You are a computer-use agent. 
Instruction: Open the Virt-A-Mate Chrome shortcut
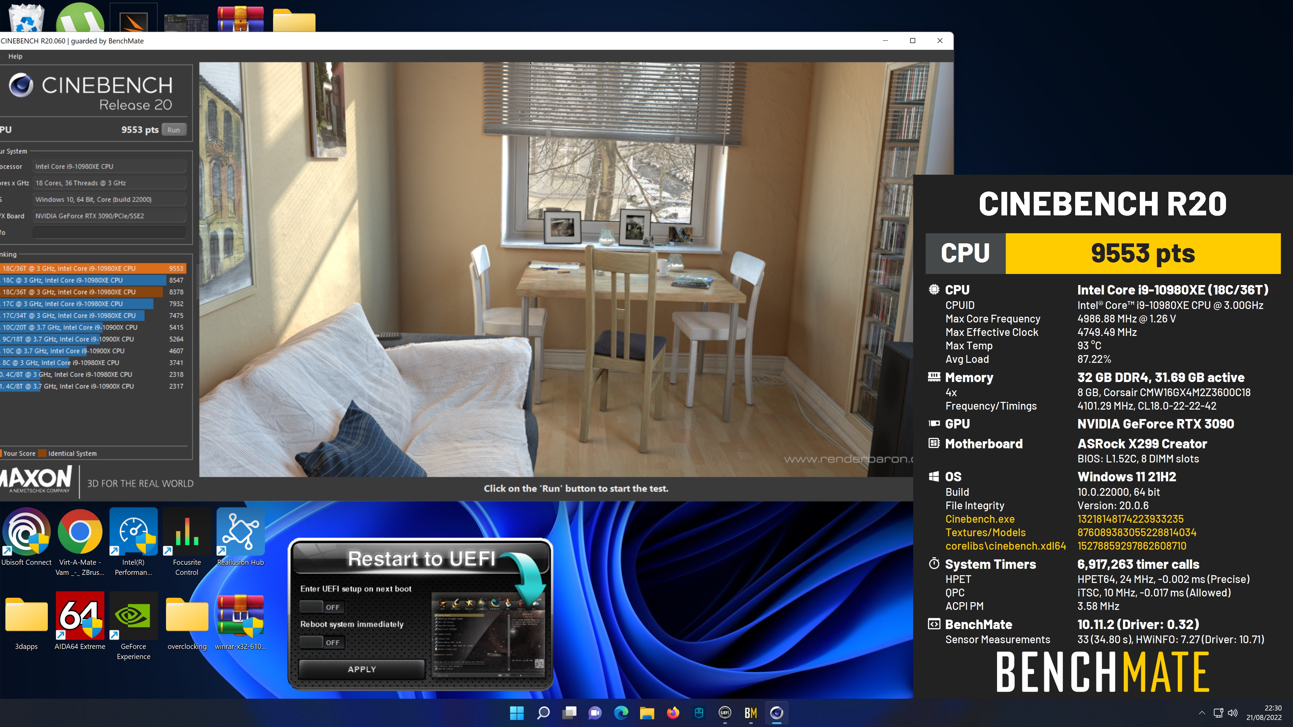point(80,542)
